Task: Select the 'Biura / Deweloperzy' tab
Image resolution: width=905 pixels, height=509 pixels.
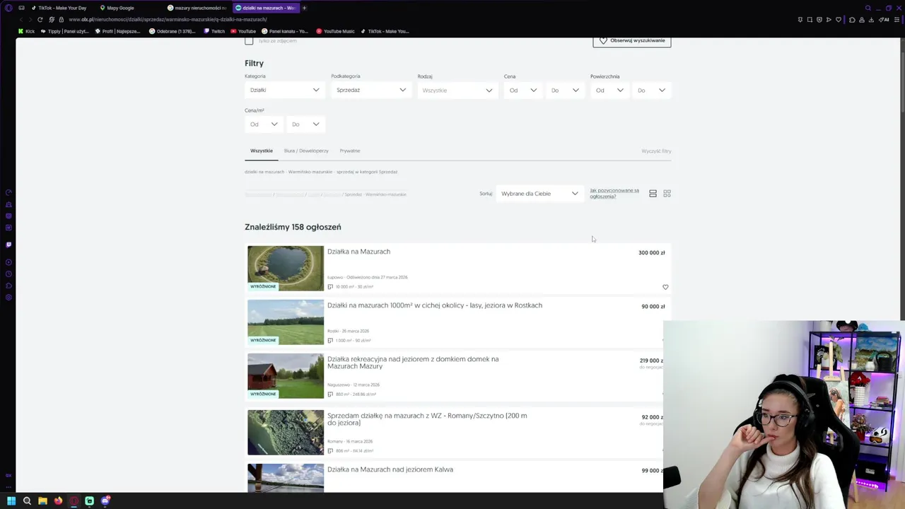Action: pyautogui.click(x=306, y=151)
